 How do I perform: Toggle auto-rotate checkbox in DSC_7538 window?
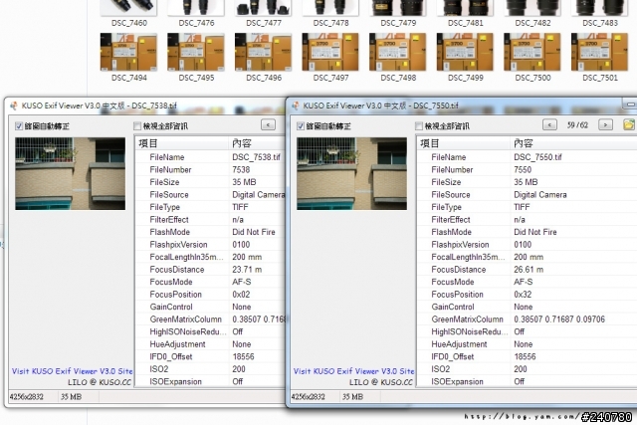(19, 126)
